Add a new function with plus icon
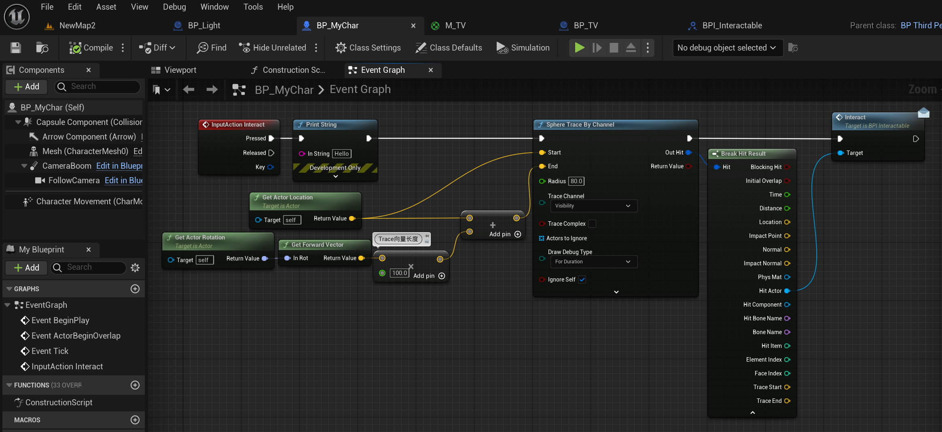The height and width of the screenshot is (432, 942). point(135,385)
